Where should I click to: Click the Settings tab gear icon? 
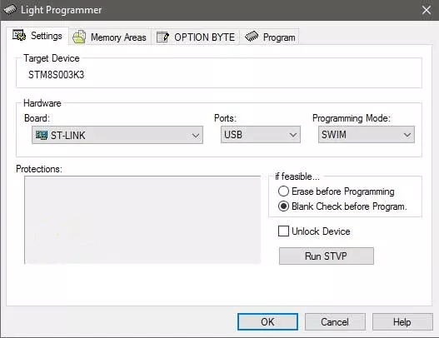pos(19,36)
